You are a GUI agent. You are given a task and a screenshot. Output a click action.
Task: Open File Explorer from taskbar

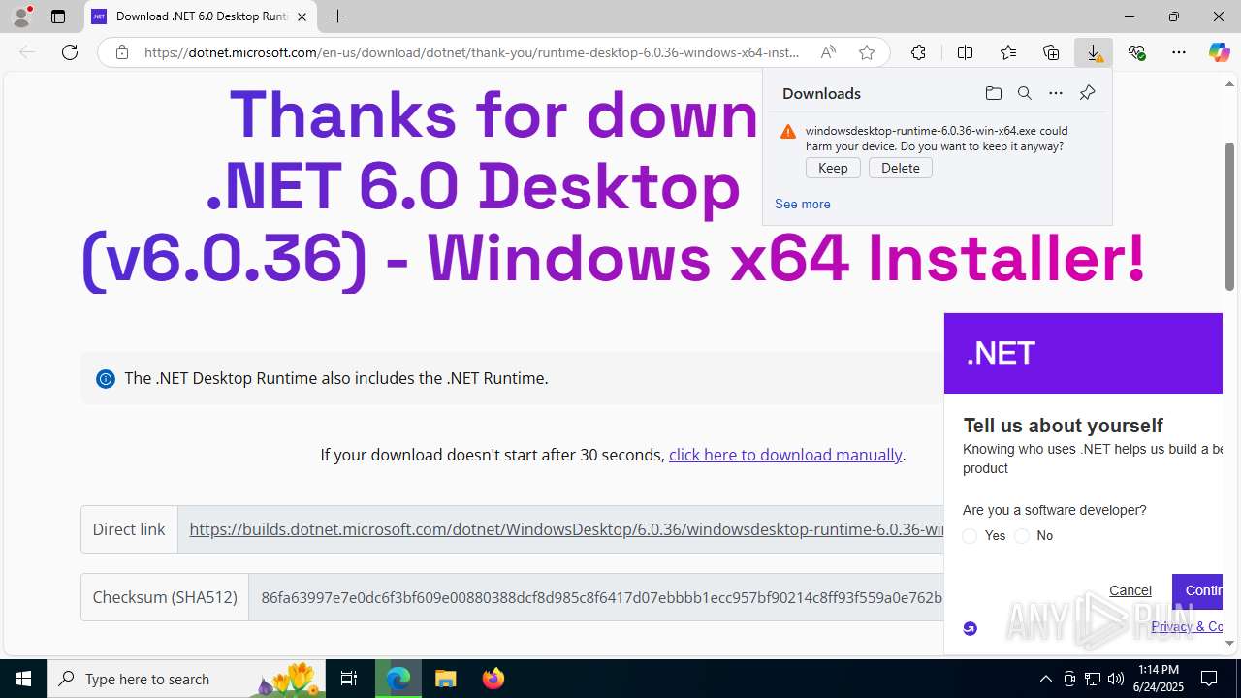(445, 679)
